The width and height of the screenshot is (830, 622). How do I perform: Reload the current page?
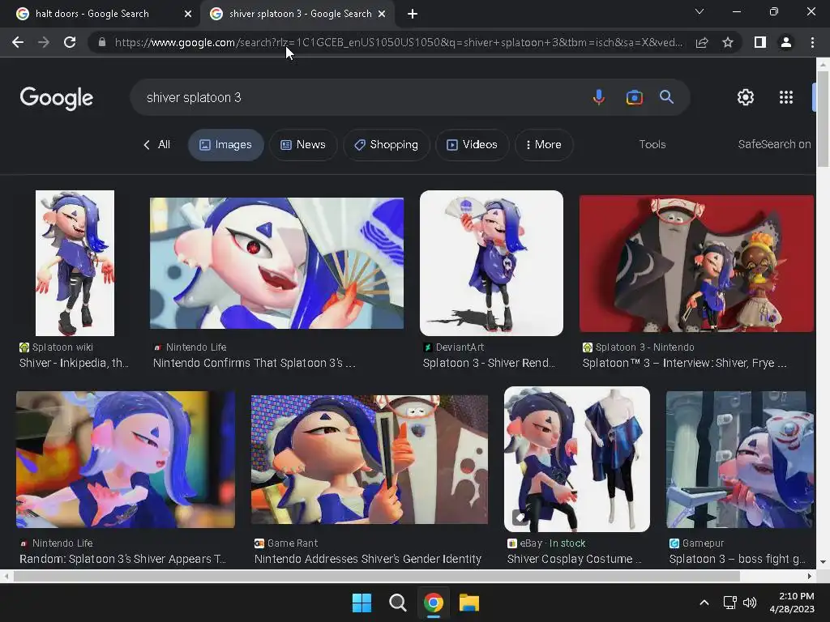click(70, 42)
